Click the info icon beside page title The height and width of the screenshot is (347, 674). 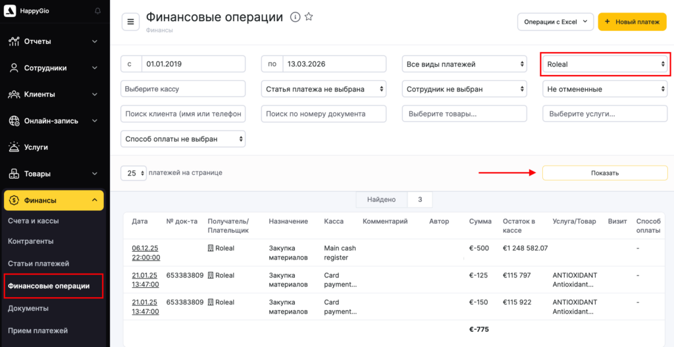click(x=295, y=17)
